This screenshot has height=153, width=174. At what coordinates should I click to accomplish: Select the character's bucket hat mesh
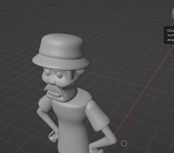click(x=61, y=52)
